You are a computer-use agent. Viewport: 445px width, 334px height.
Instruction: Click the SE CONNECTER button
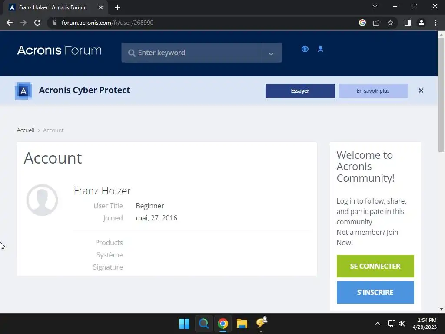coord(375,266)
